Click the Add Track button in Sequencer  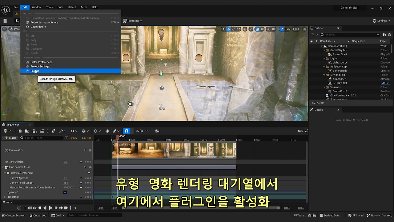10,138
